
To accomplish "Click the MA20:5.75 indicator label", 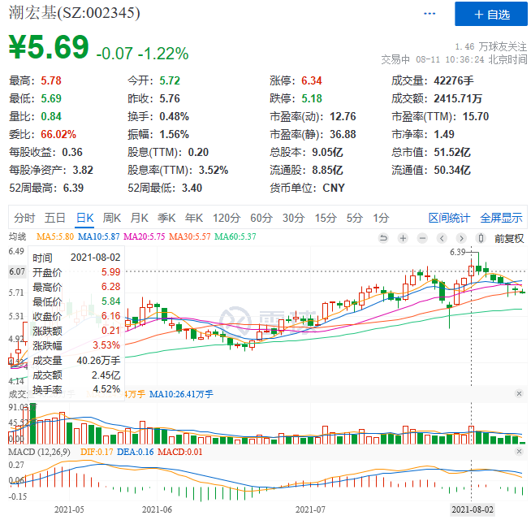I will pyautogui.click(x=145, y=236).
